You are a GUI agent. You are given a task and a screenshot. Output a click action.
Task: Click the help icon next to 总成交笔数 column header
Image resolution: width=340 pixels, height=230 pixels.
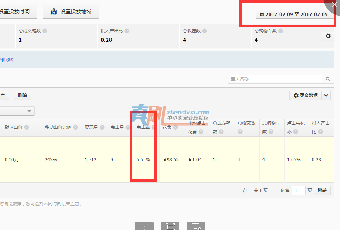coord(221,131)
